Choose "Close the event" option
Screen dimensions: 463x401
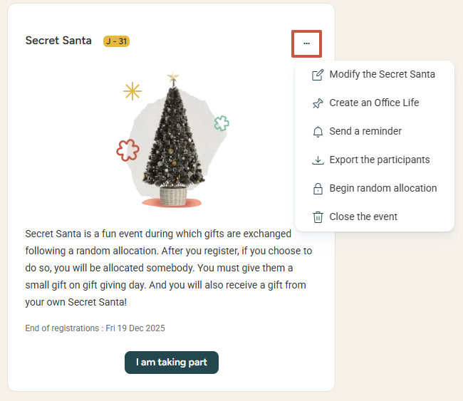[x=363, y=217]
